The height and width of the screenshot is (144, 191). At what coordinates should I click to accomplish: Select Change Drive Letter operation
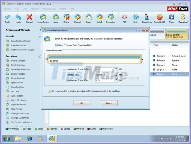point(20,113)
